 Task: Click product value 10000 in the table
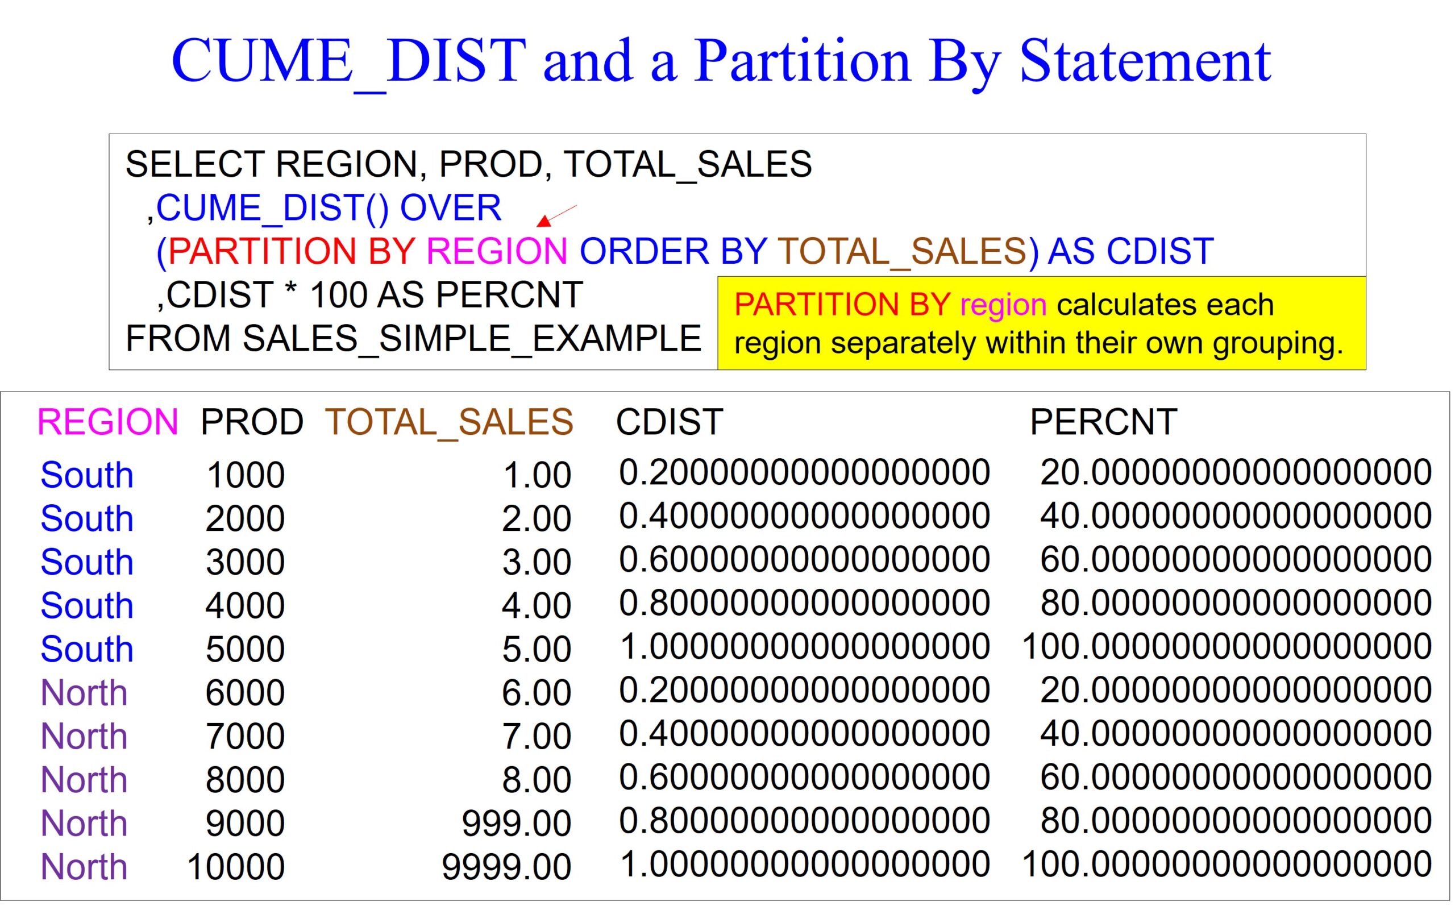[x=235, y=867]
